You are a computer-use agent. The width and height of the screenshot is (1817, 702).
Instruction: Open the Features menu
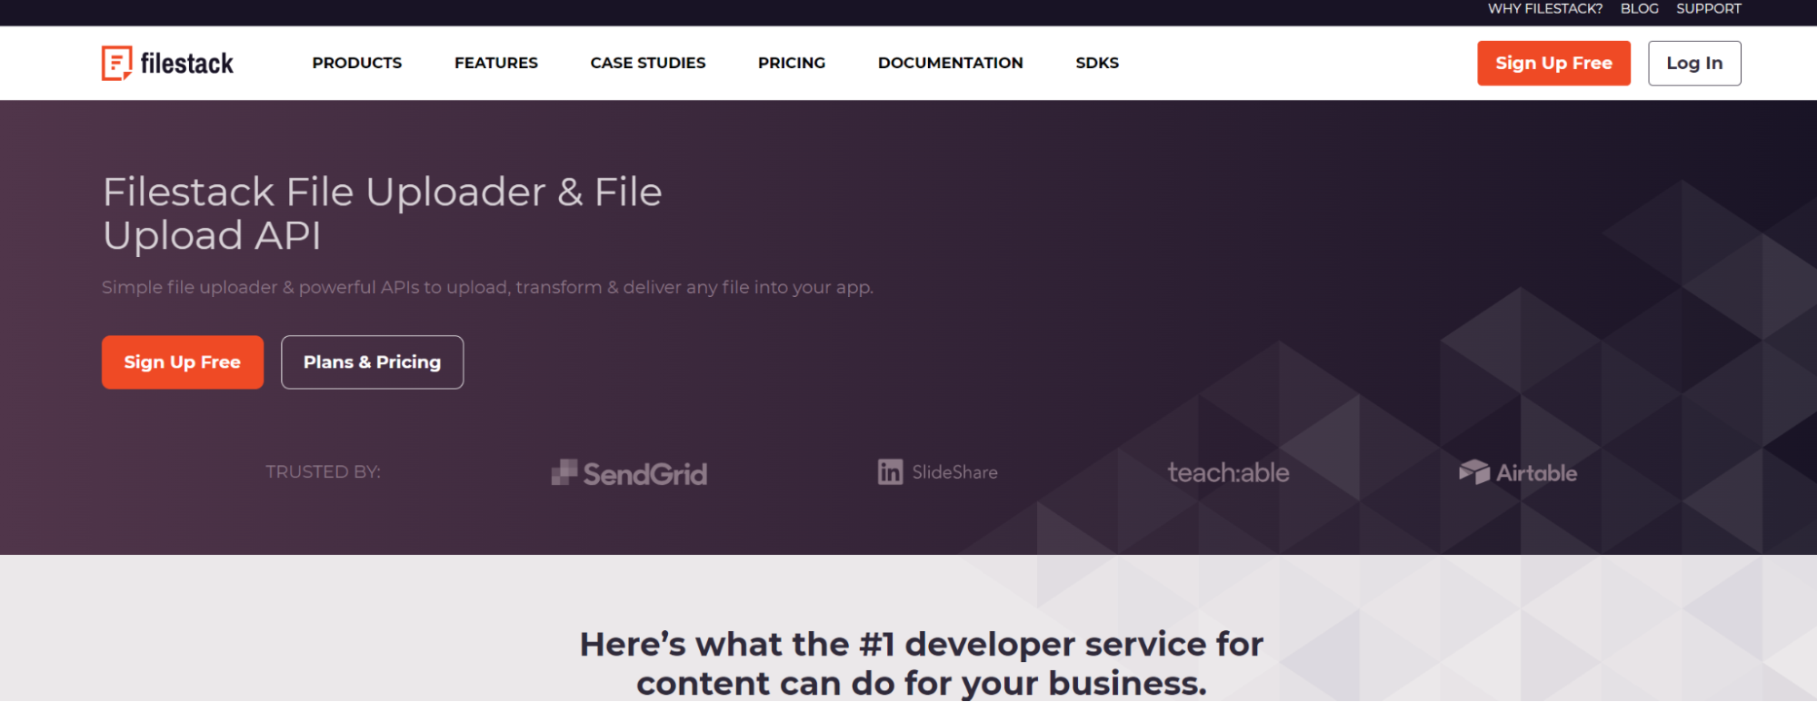tap(496, 63)
